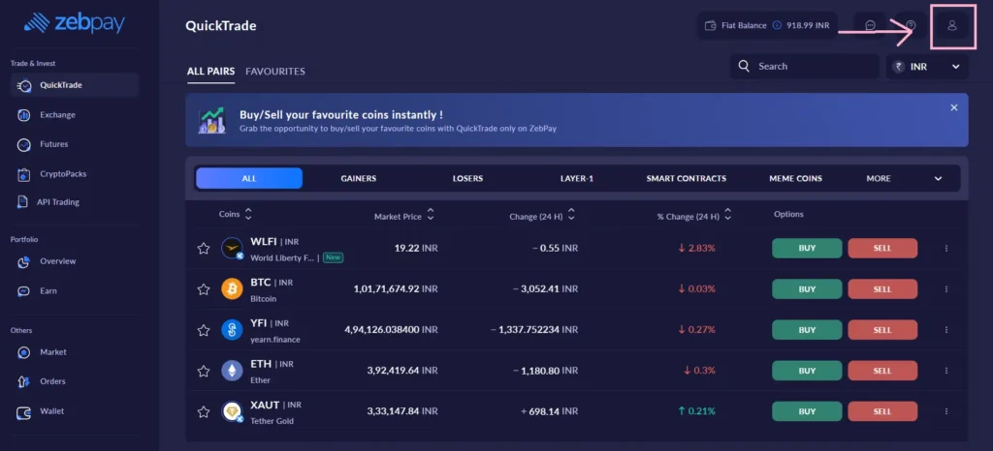Sort by Change (24 H) arrows
This screenshot has width=993, height=451.
pyautogui.click(x=571, y=214)
